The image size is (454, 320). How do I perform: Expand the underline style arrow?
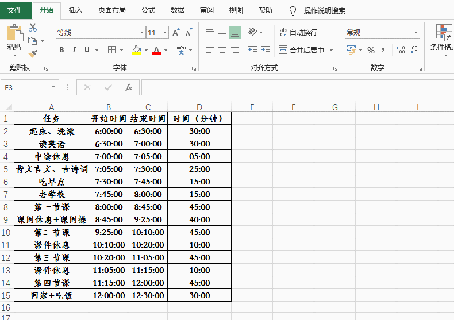click(97, 51)
